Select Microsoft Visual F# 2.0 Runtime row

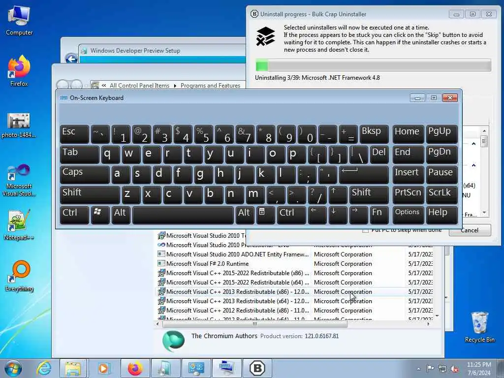294,264
